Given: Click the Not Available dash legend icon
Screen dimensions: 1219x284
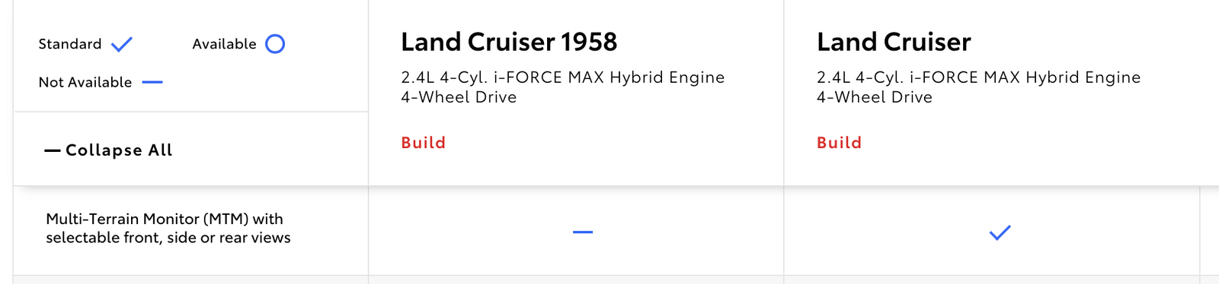Looking at the screenshot, I should coord(152,82).
